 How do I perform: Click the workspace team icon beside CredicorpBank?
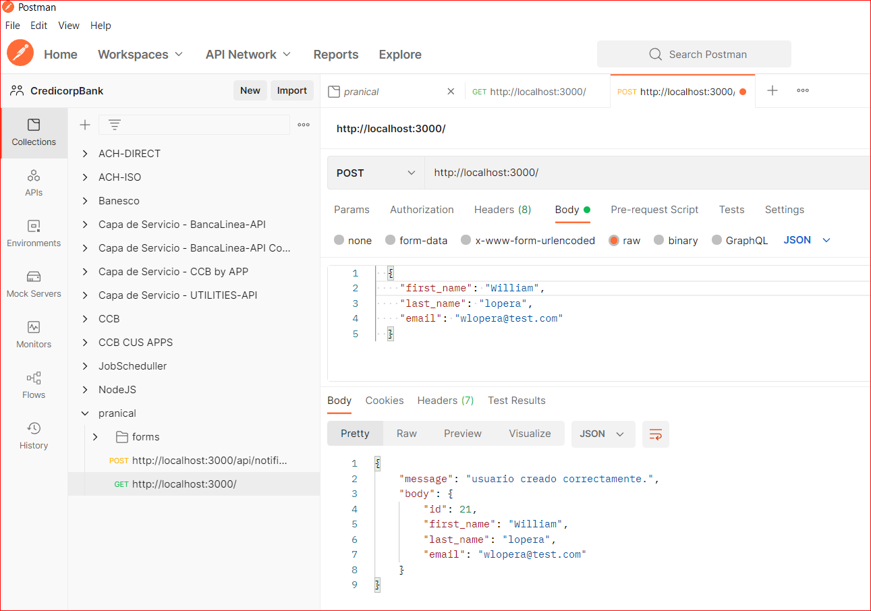coord(17,90)
